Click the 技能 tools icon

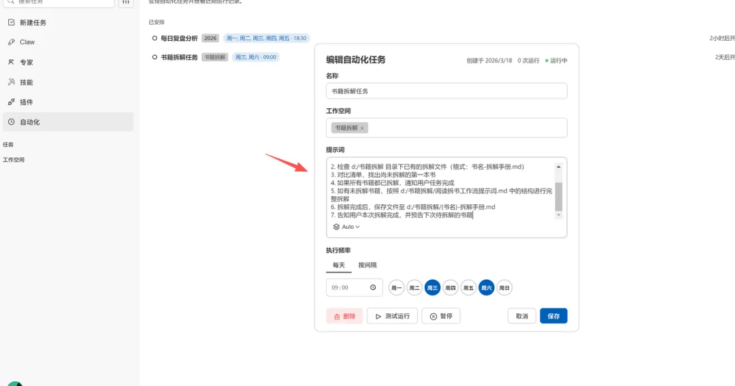coord(12,82)
